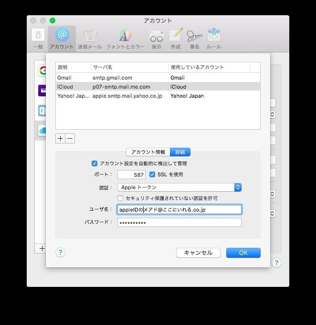Viewport: 316px width, 325px height.
Task: Select the Google account icon in sidebar
Action: (42, 71)
